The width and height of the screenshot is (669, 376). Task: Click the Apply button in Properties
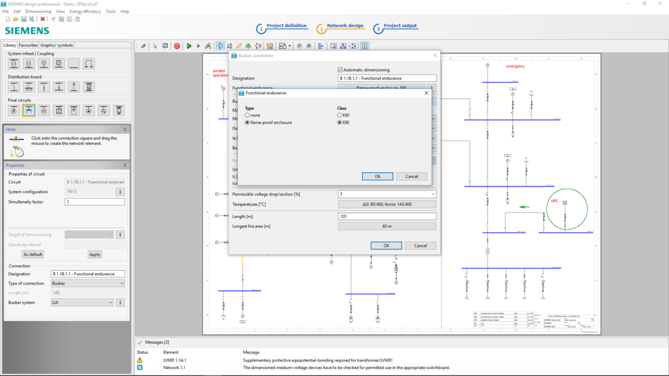click(x=95, y=254)
